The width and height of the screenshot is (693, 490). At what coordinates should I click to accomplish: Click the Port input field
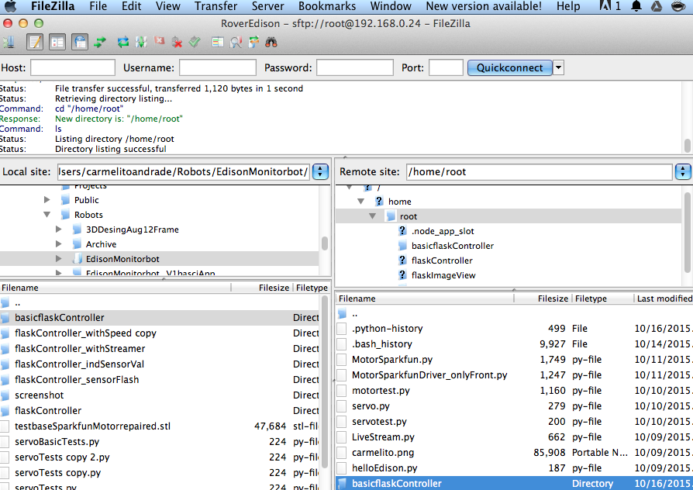tap(446, 67)
